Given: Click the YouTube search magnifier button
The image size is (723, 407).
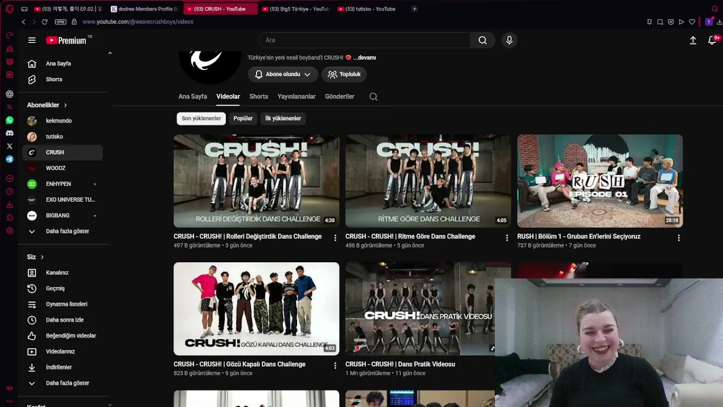Looking at the screenshot, I should click(x=482, y=40).
